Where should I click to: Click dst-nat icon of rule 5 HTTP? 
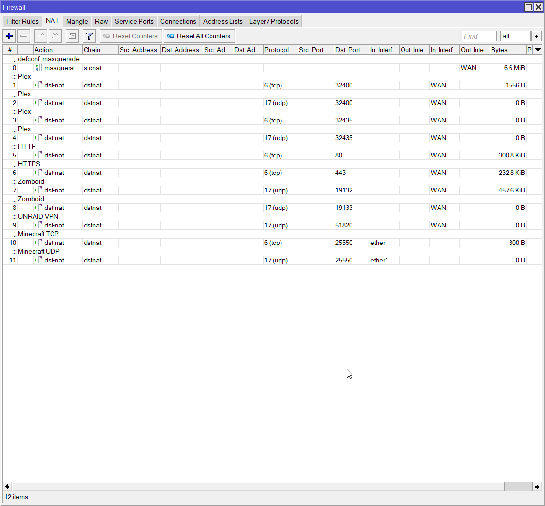(38, 155)
